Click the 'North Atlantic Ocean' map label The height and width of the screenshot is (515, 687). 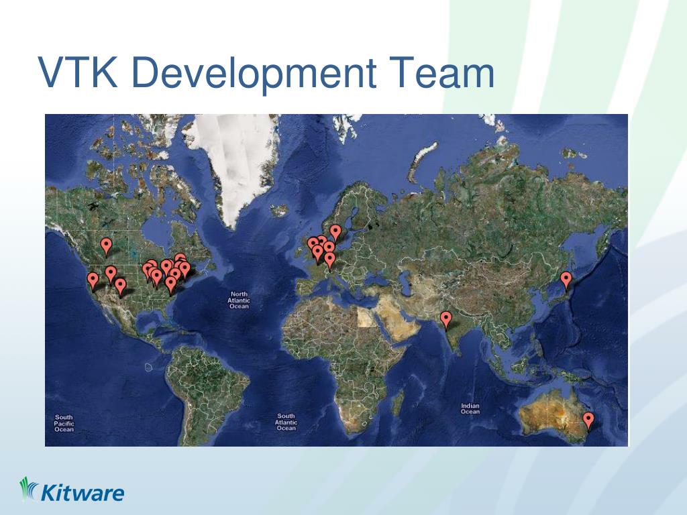(239, 300)
